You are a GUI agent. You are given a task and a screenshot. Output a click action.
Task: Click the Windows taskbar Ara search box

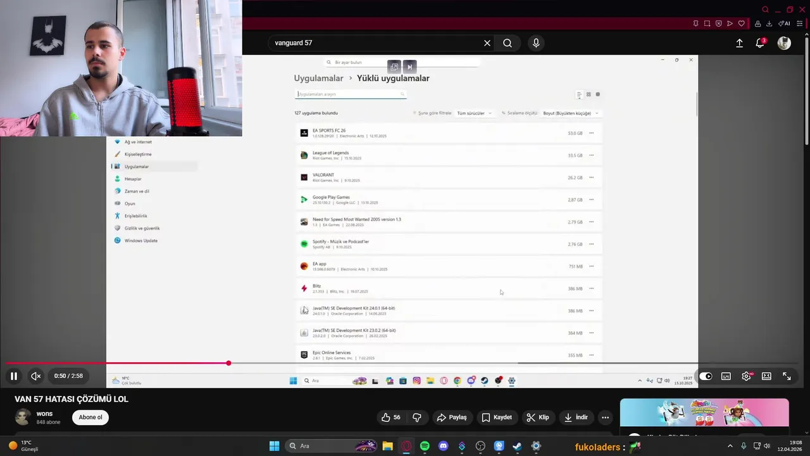[x=330, y=446]
